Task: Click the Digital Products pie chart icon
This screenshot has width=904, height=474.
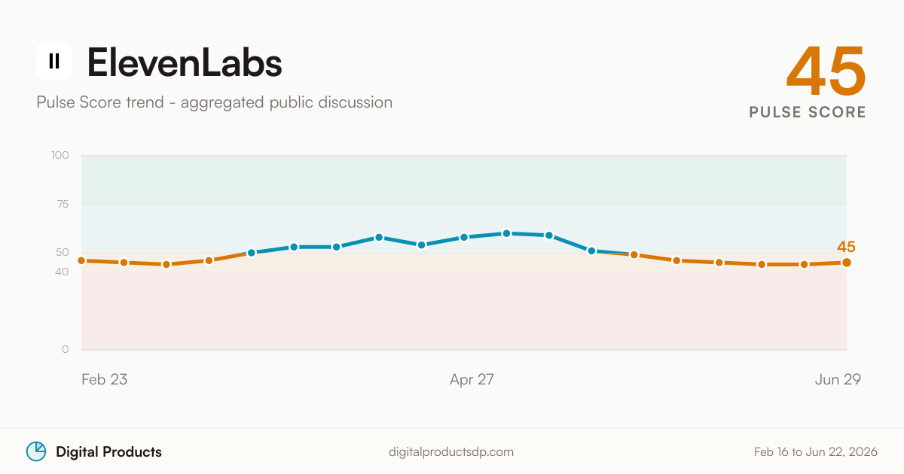Action: (36, 451)
